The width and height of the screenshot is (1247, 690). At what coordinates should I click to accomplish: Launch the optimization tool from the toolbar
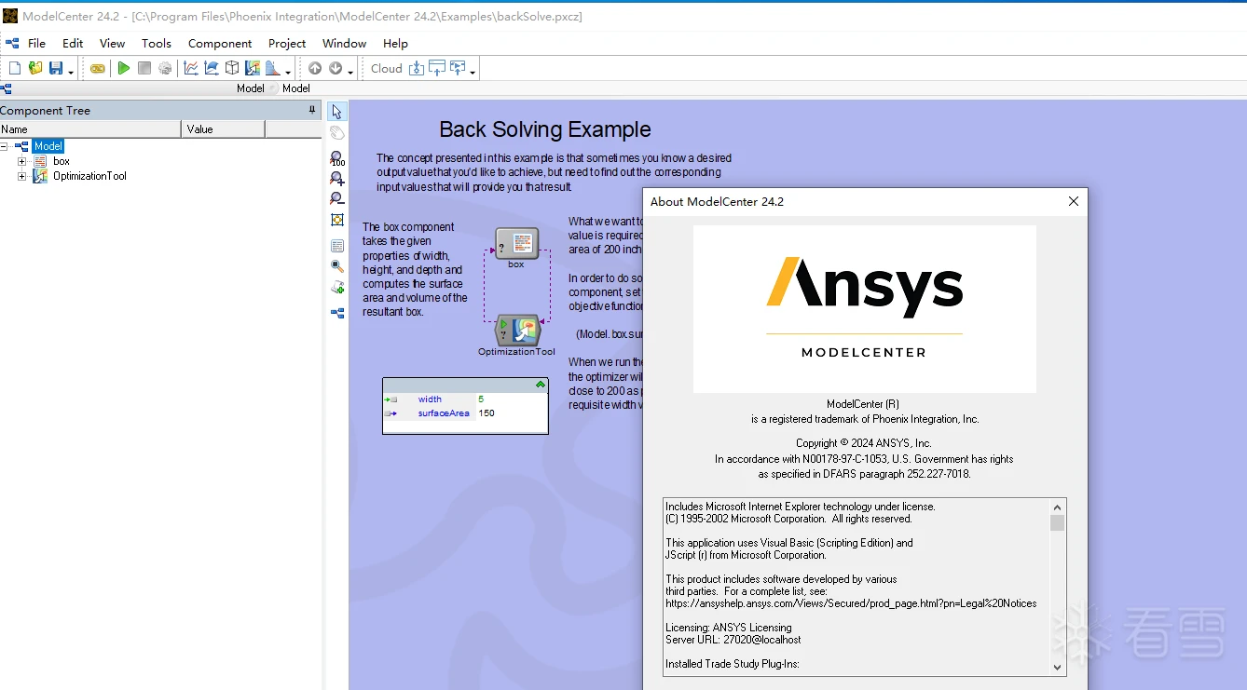(253, 68)
